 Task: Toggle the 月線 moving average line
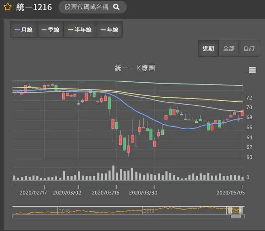(x=24, y=30)
